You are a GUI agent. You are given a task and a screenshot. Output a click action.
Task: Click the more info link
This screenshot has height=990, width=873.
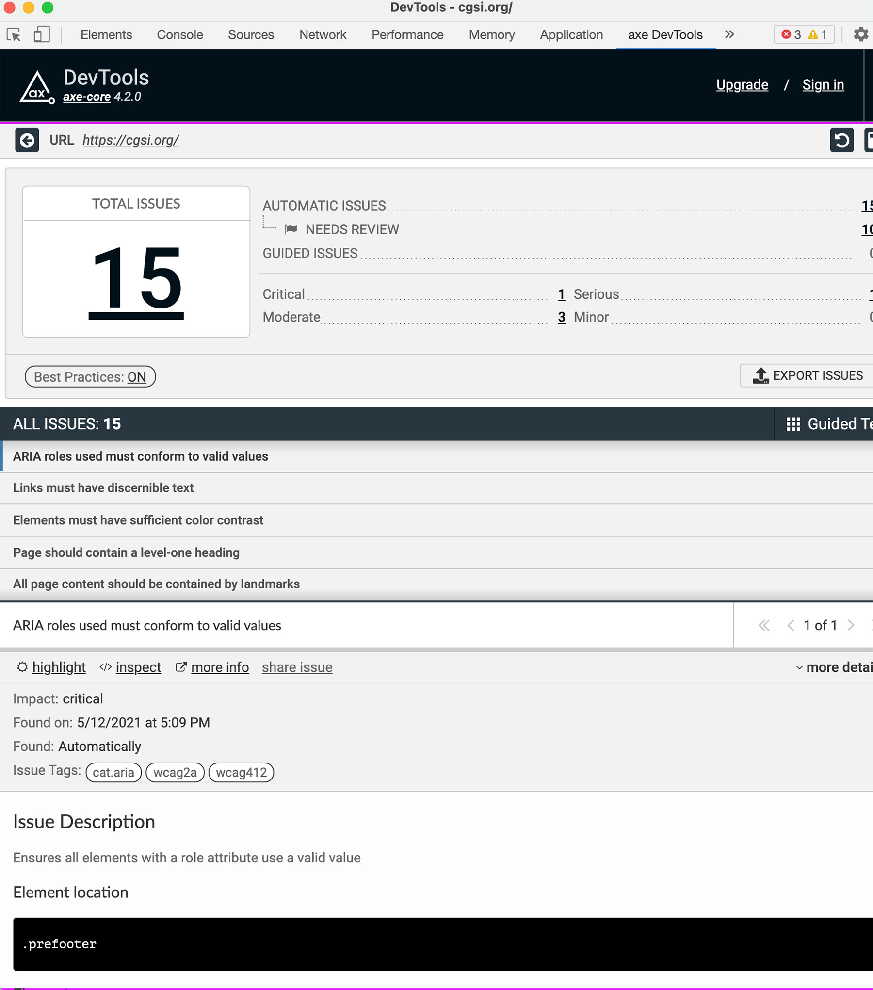pos(220,667)
